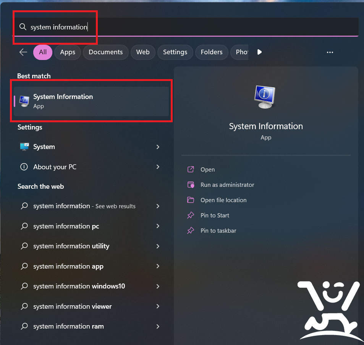Choose Pin to Start
Image resolution: width=364 pixels, height=345 pixels.
[x=215, y=215]
